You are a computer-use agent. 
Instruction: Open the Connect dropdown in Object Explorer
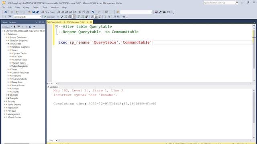point(7,27)
